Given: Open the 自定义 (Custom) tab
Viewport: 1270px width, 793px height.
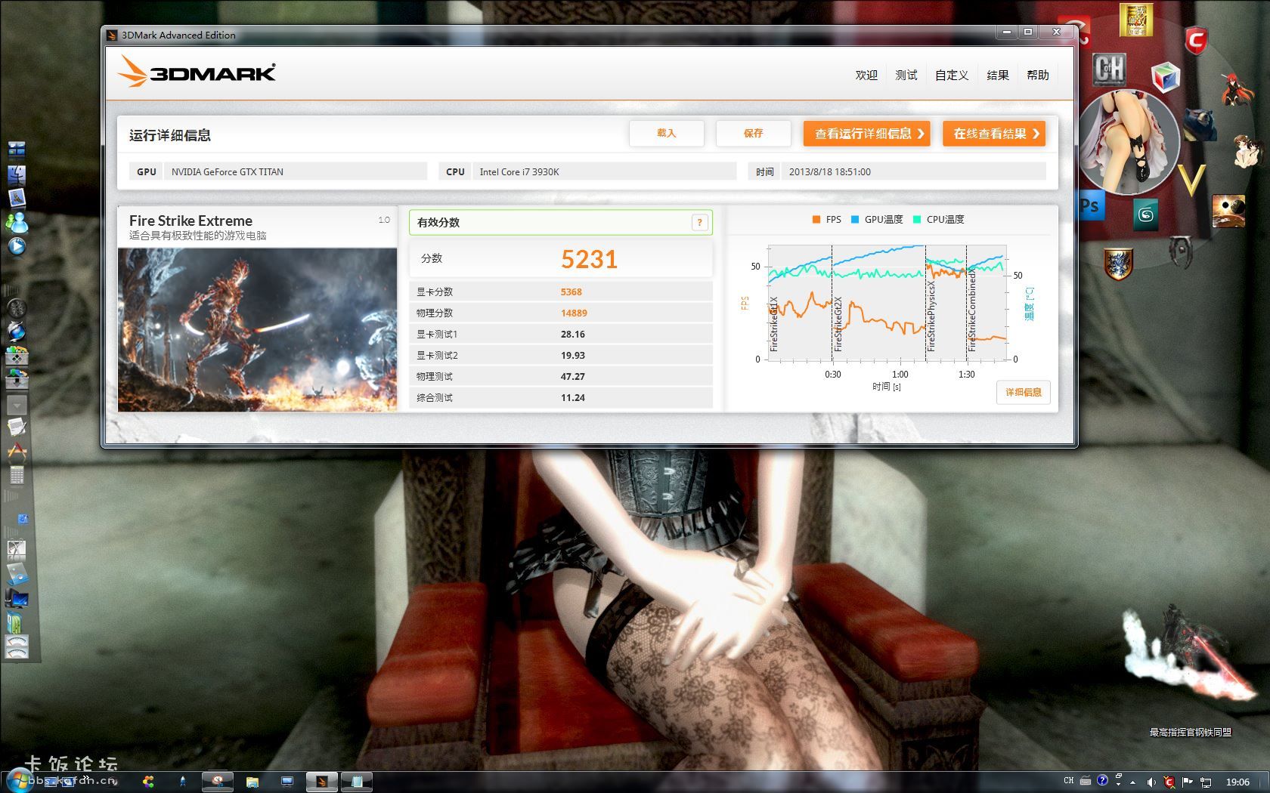Looking at the screenshot, I should 952,75.
